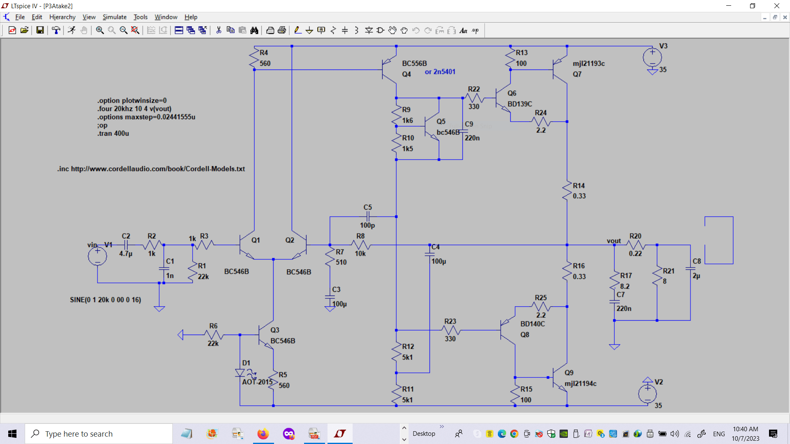This screenshot has width=790, height=444.
Task: Click the Desktop toolbar chevron expander
Action: click(442, 427)
